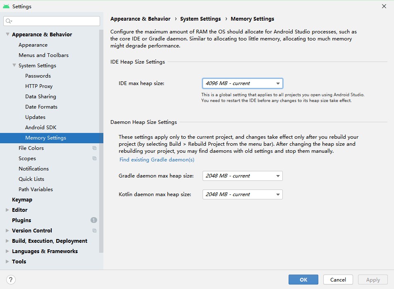Select Appearance in the settings tree
This screenshot has height=289, width=394.
point(33,45)
